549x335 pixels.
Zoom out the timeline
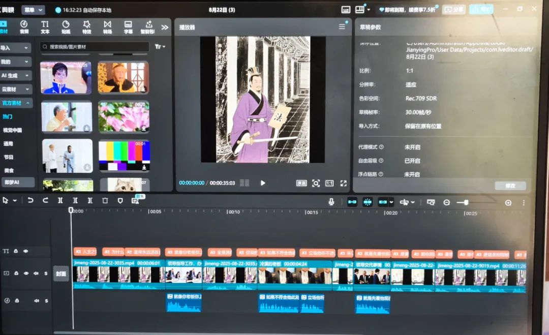pyautogui.click(x=446, y=203)
